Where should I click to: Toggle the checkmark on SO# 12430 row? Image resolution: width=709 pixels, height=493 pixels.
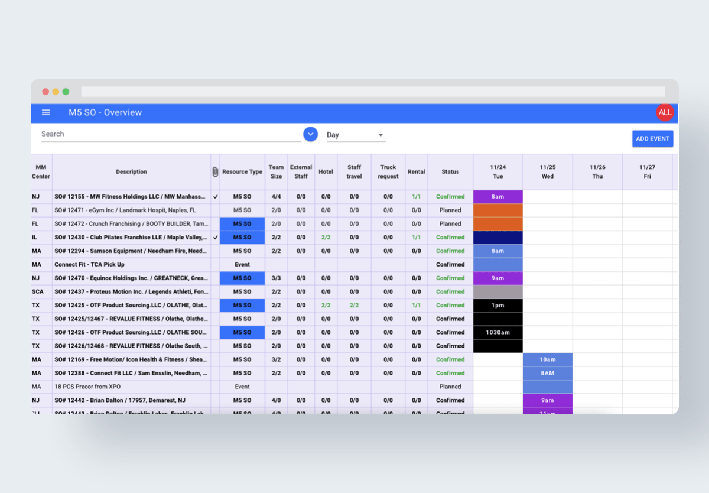(x=215, y=237)
